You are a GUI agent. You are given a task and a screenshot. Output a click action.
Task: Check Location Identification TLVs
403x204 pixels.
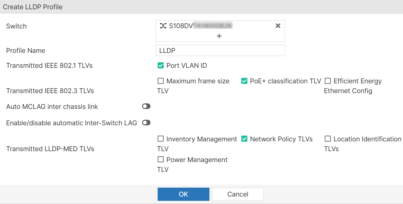tap(328, 139)
